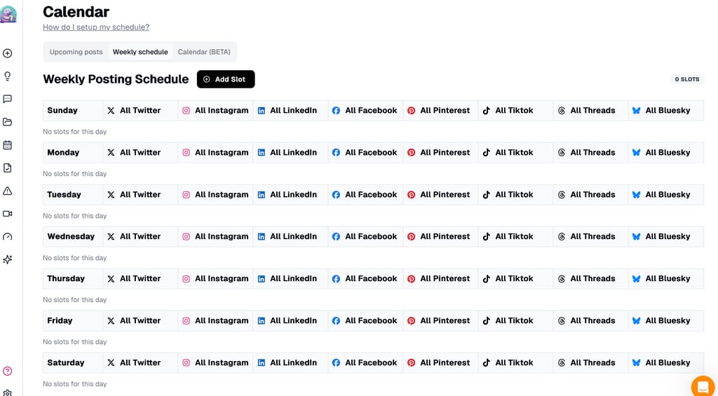Switch to the Calendar (BETA) tab
Viewport: 718px width, 396px height.
[203, 52]
